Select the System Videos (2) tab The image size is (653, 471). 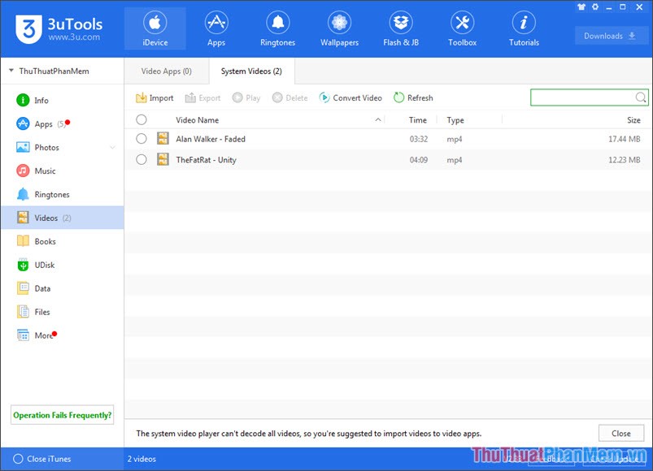(x=251, y=71)
